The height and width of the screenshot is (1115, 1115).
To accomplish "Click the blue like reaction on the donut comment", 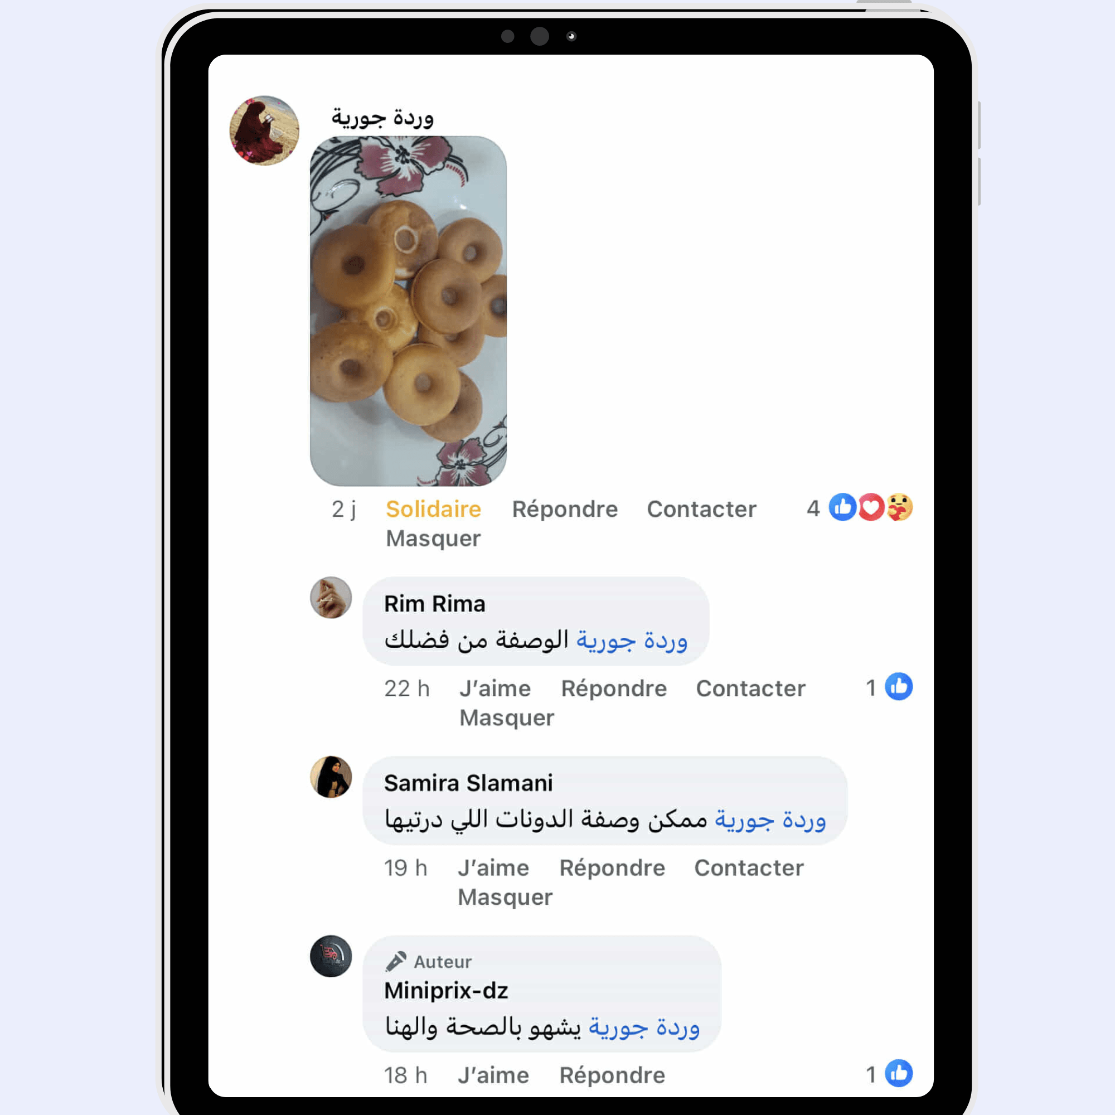I will point(842,507).
